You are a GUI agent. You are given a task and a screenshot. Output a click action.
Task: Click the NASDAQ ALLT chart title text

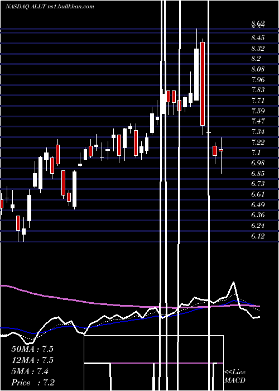(50, 7)
